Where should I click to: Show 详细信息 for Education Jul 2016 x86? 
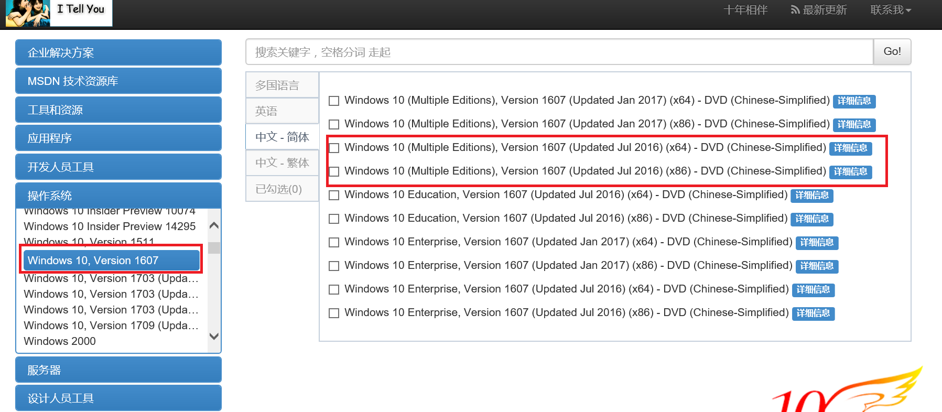[812, 219]
